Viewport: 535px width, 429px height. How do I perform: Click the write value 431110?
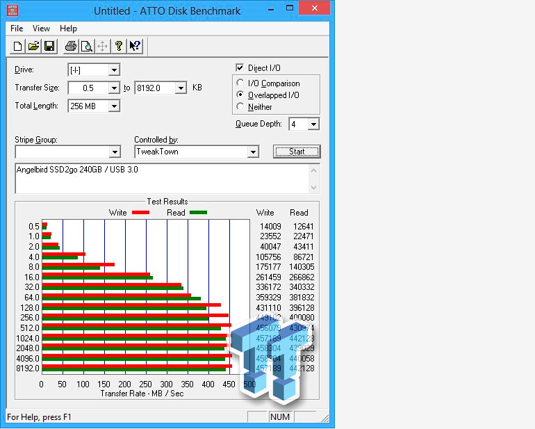pos(268,308)
